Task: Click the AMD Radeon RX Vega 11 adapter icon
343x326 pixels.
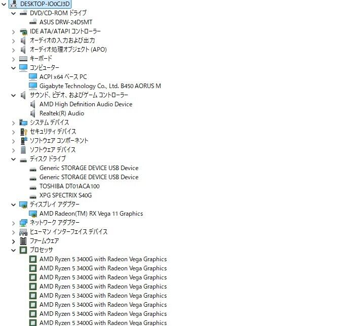Action: point(33,214)
